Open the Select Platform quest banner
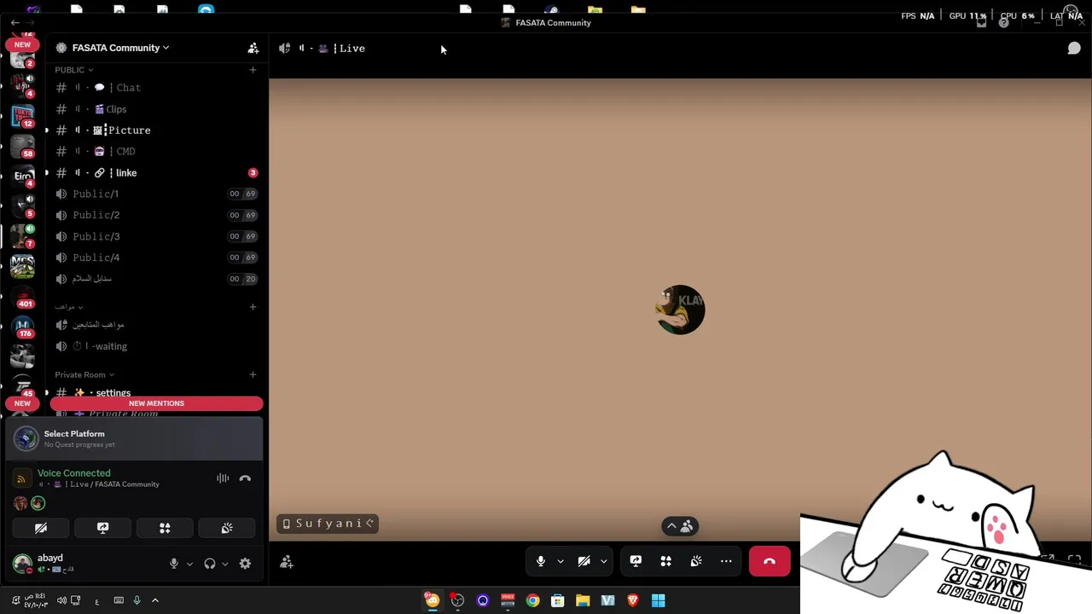Screen dimensions: 1092x614 pyautogui.click(x=135, y=438)
